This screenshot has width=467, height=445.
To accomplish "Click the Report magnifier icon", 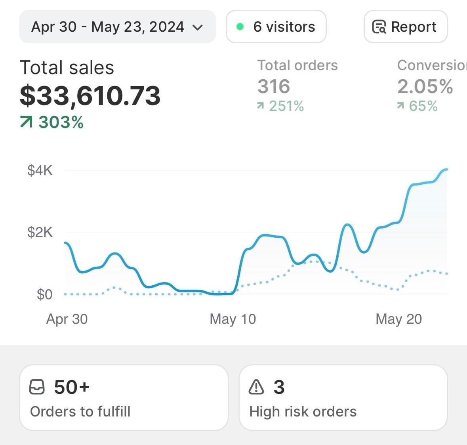I will (379, 27).
